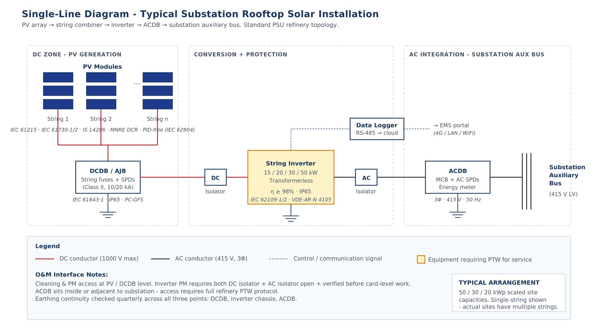The image size is (593, 333).
Task: Click the substation auxiliary busbar symbol
Action: coord(527,181)
